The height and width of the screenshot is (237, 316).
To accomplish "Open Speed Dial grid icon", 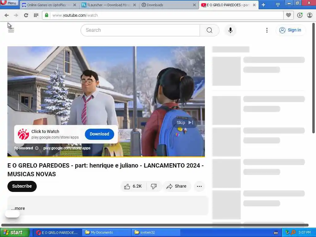I will point(36,15).
